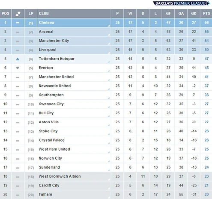Open the Crystal Palace club link
Viewport: 212px width, 199px height.
[x=51, y=140]
